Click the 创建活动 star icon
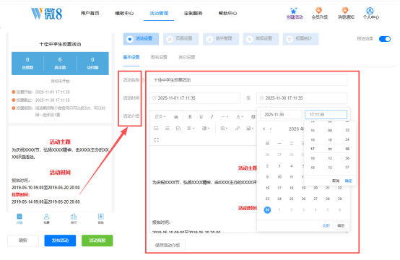The image size is (400, 260). click(294, 11)
